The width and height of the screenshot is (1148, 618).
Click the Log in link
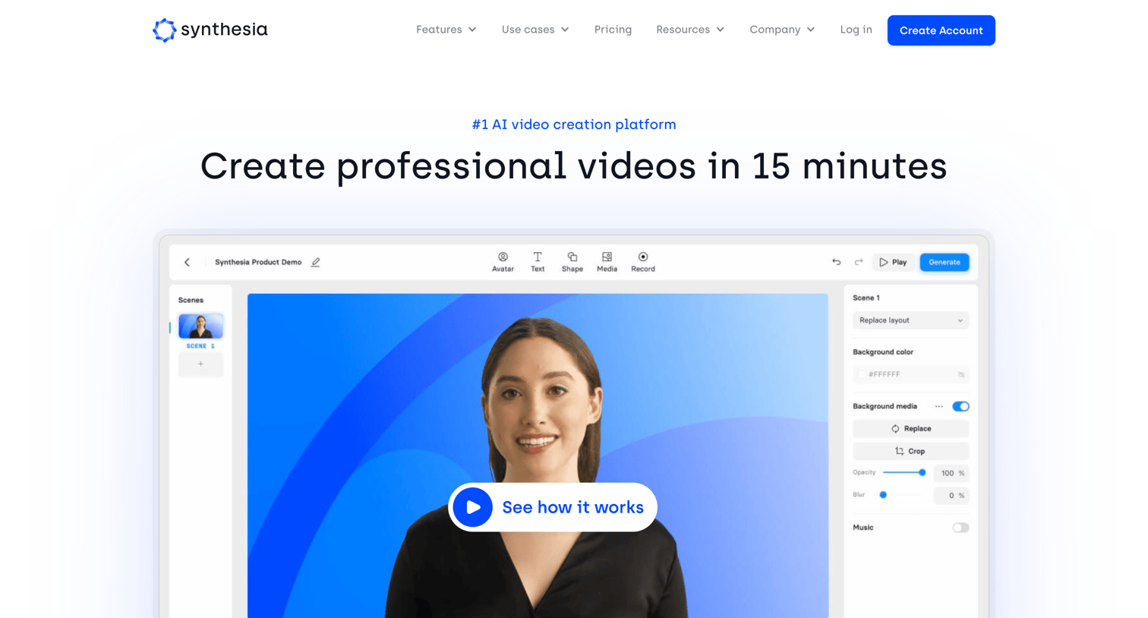[x=856, y=30]
